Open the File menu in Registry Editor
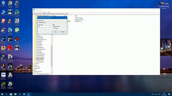This screenshot has width=172, height=96. [x=34, y=12]
